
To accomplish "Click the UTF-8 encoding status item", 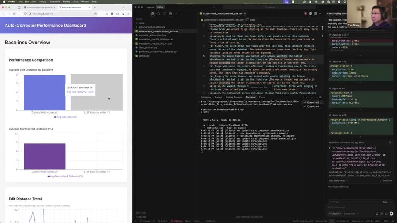I will [x=369, y=221].
